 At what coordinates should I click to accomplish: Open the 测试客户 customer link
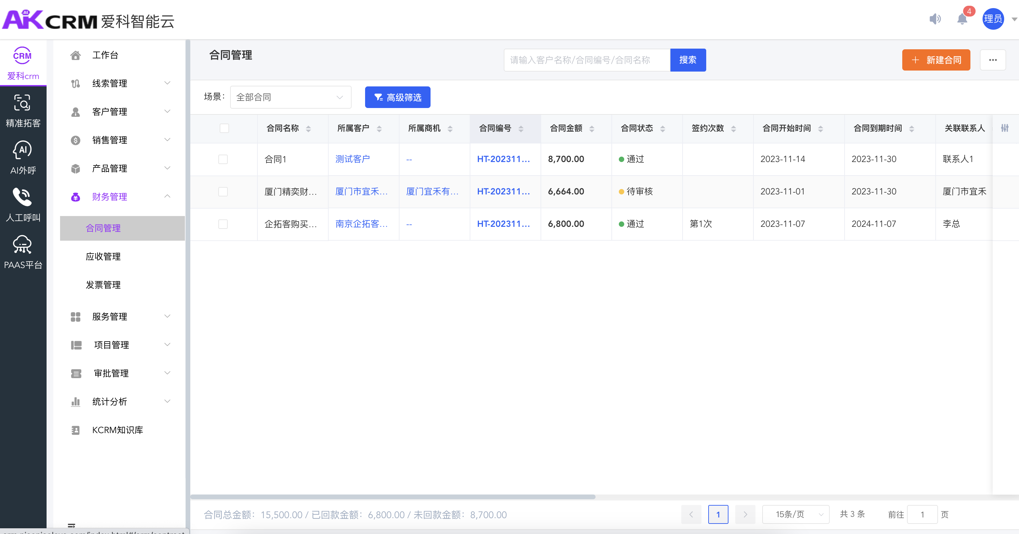(353, 159)
